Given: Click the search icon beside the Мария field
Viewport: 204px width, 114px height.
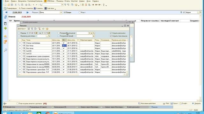Looking at the screenshot, I should (200, 12).
